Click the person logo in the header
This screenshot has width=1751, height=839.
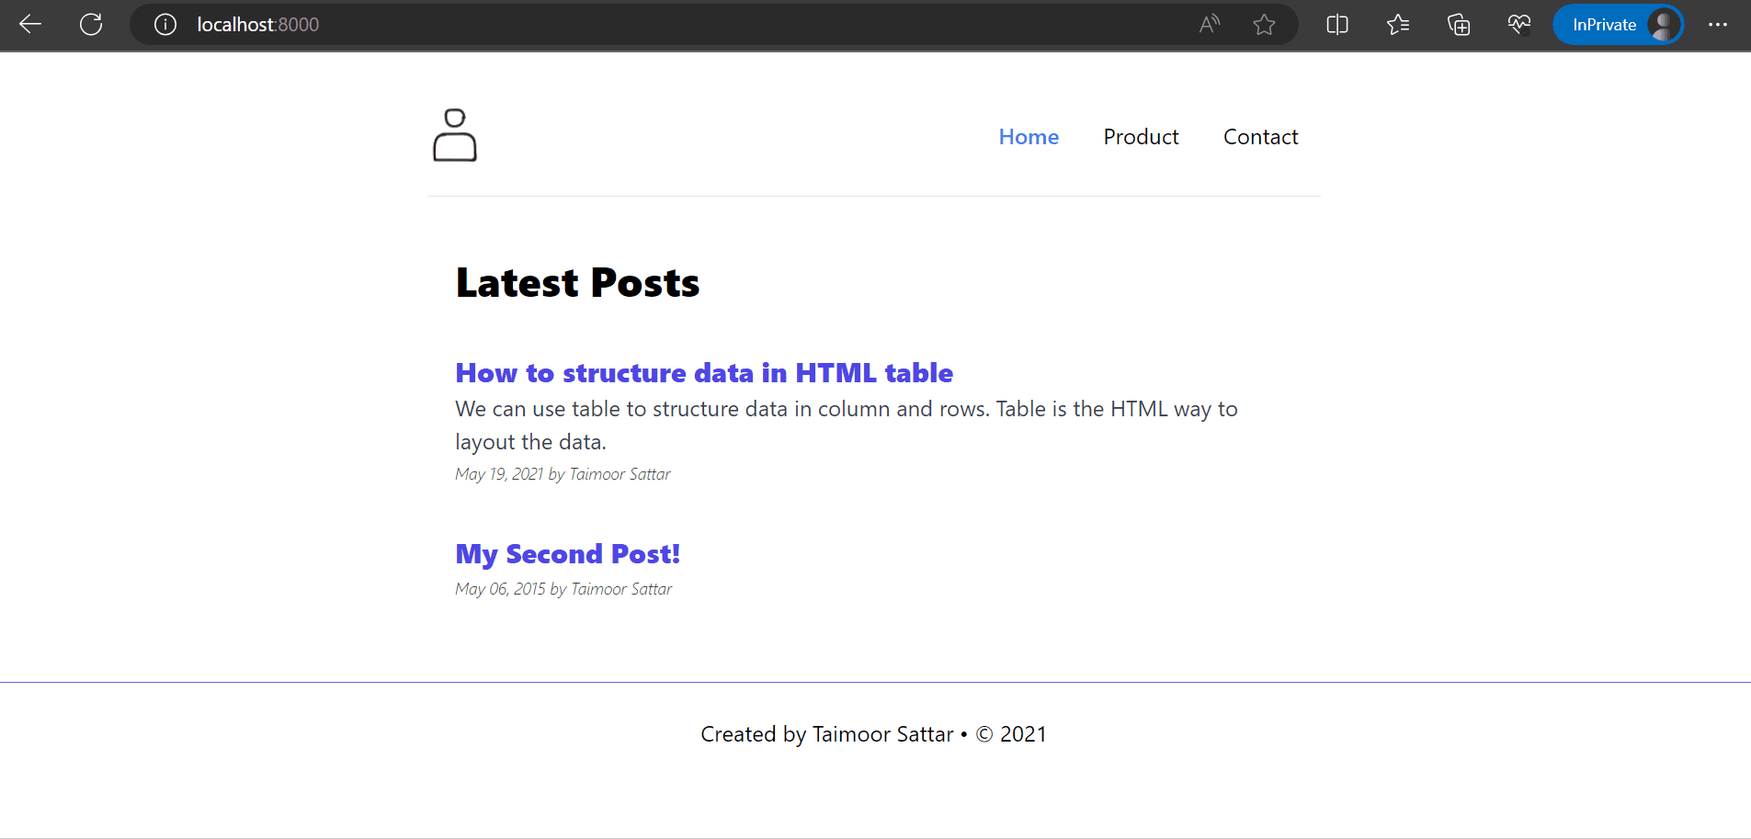click(453, 135)
